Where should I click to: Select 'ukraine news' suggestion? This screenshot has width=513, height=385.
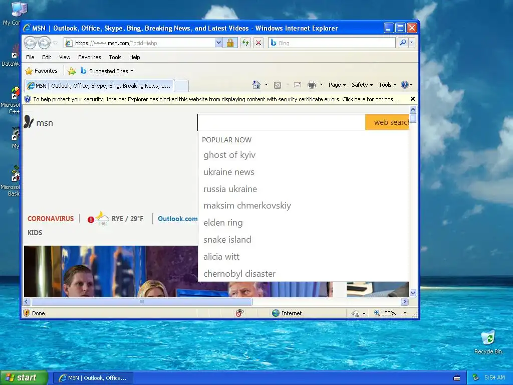point(228,172)
